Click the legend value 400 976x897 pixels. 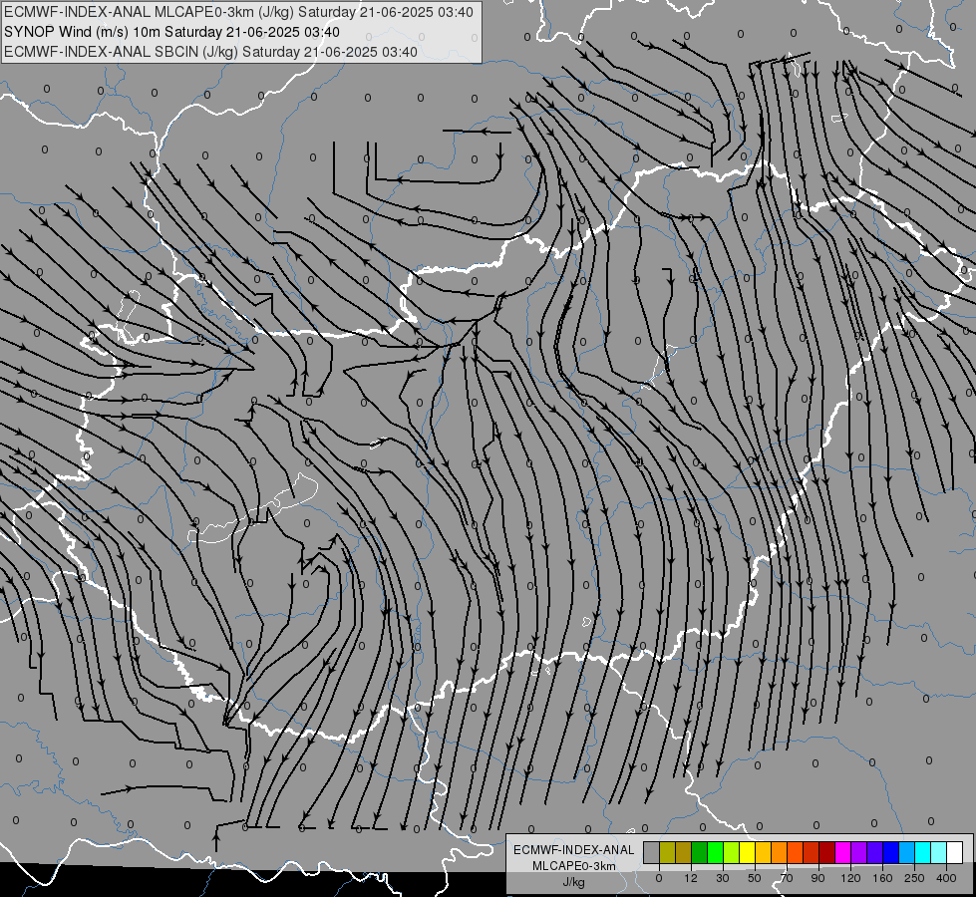[946, 878]
